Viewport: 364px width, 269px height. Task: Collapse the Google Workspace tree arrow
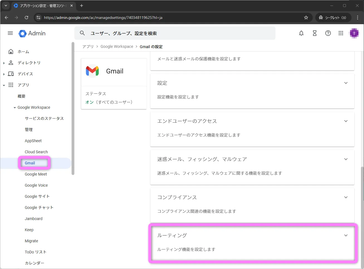15,108
